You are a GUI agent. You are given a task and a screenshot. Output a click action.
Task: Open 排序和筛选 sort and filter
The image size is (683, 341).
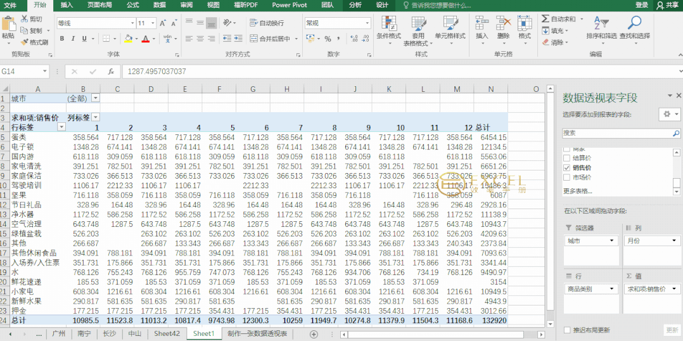(601, 29)
